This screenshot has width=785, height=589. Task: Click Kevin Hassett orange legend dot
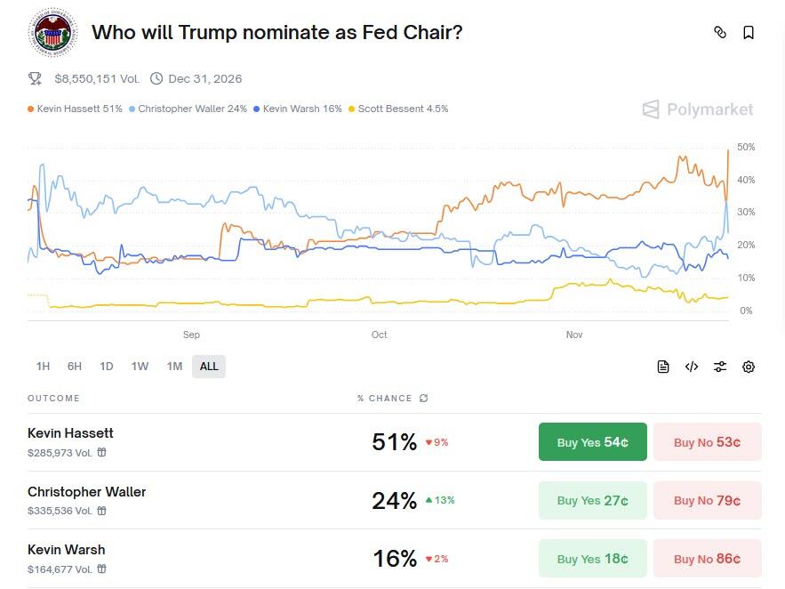click(x=31, y=109)
